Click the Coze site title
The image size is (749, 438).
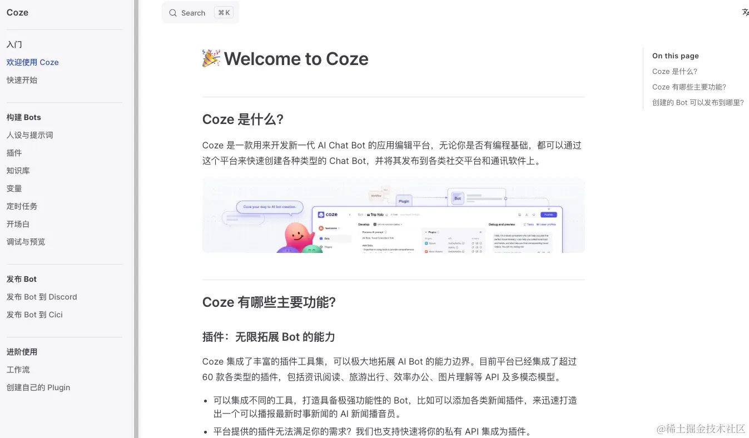click(17, 12)
